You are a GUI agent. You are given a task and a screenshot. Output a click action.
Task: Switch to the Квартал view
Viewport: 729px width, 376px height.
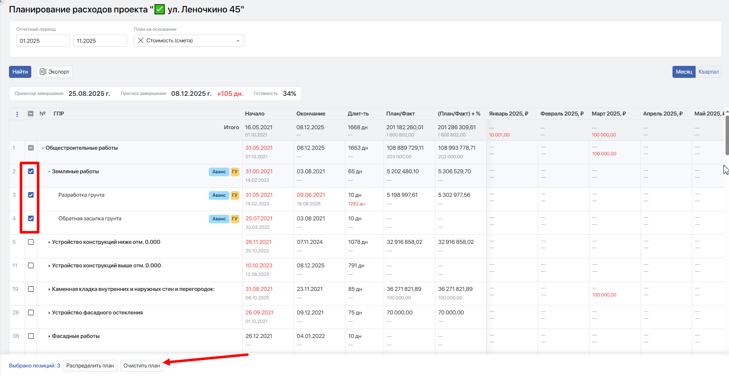[x=708, y=72]
